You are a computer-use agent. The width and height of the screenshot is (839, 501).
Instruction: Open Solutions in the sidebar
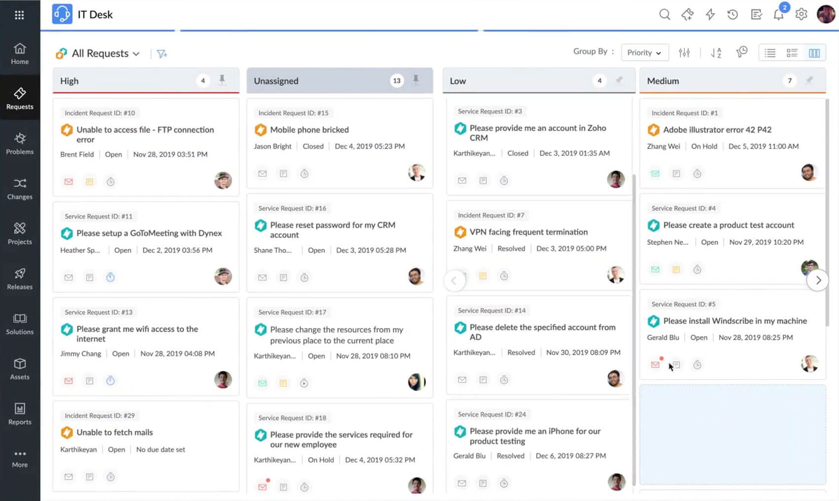pos(20,324)
